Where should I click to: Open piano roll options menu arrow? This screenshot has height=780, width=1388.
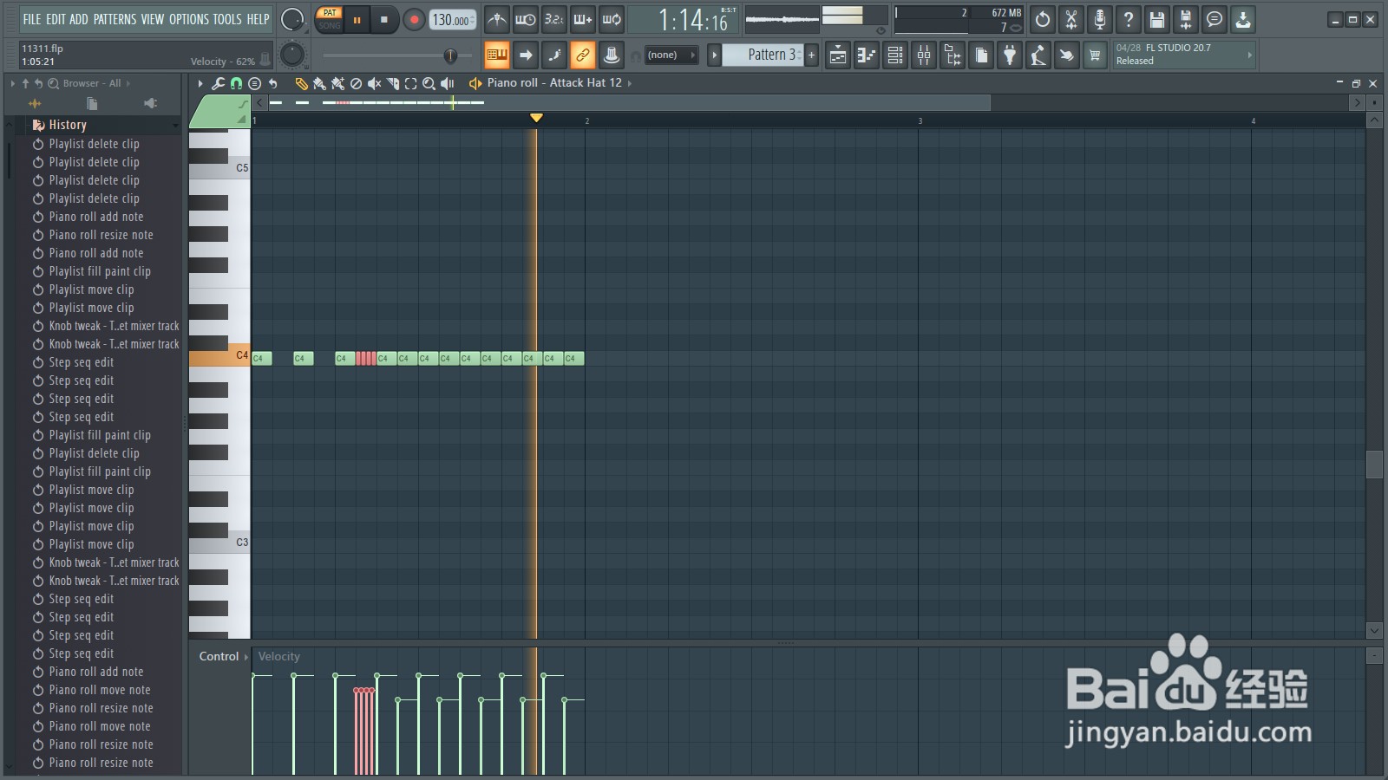click(200, 83)
